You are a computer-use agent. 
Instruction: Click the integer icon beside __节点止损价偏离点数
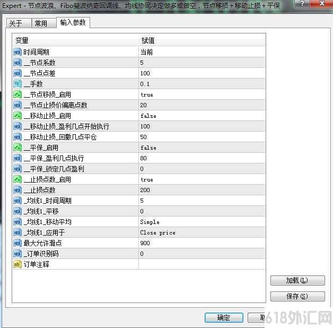(x=17, y=105)
